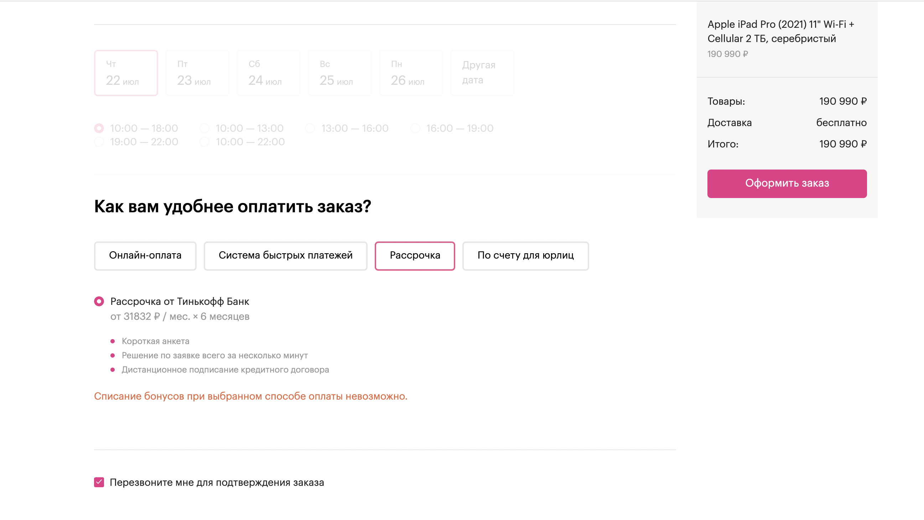Choose По счету для юрлиц payment
The height and width of the screenshot is (520, 924).
tap(525, 256)
